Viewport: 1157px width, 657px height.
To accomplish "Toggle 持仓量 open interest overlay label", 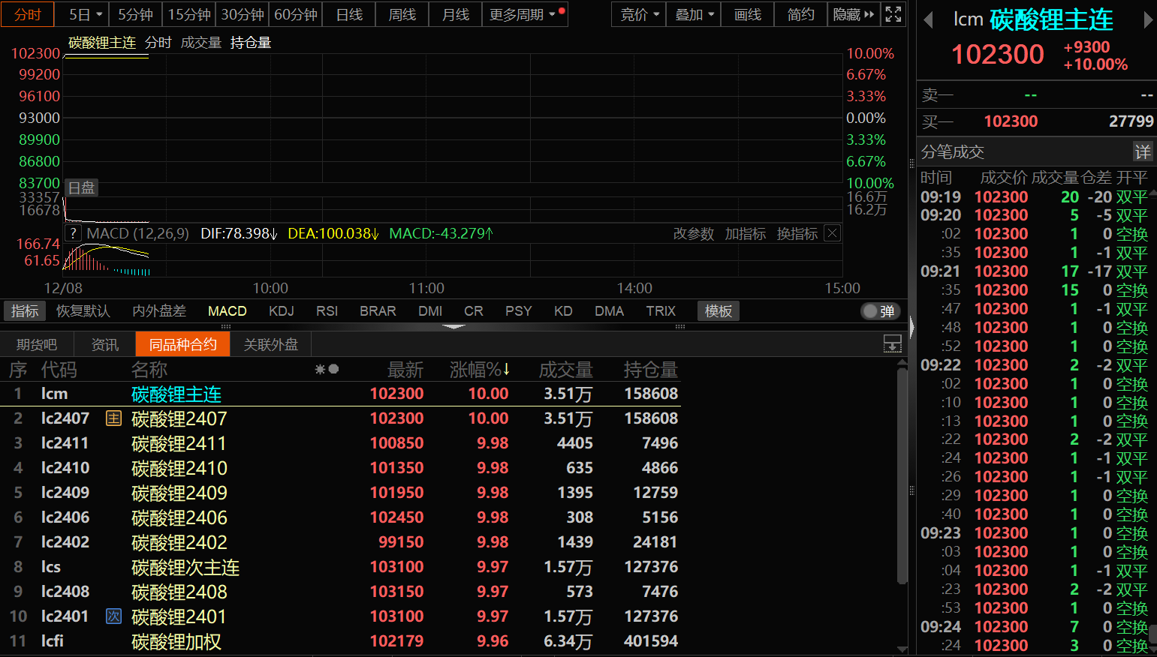I will point(251,43).
